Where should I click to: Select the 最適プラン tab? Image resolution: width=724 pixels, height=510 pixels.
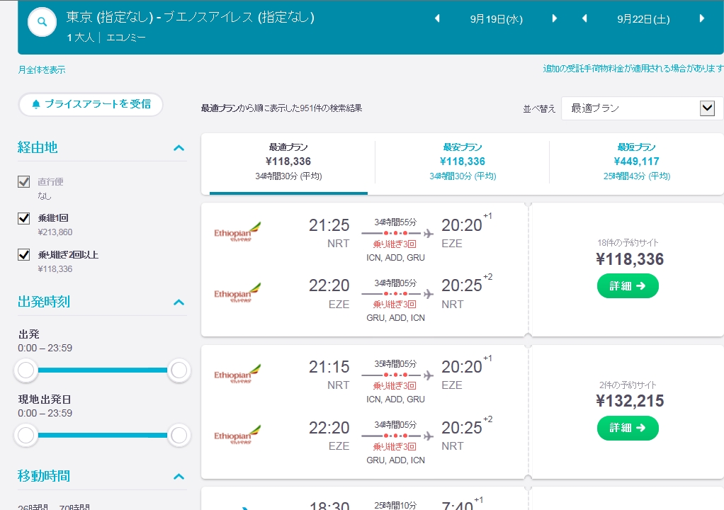click(288, 162)
